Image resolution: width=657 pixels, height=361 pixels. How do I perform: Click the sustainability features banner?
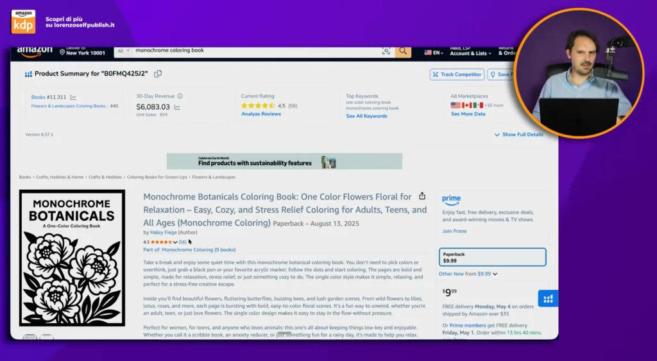(284, 161)
